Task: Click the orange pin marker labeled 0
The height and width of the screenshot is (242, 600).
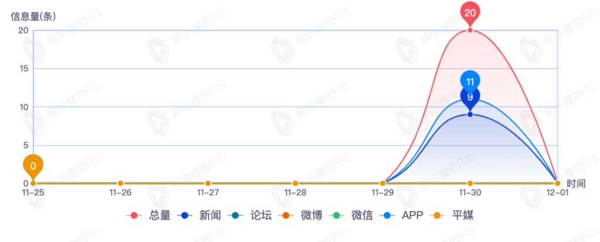Action: point(33,165)
